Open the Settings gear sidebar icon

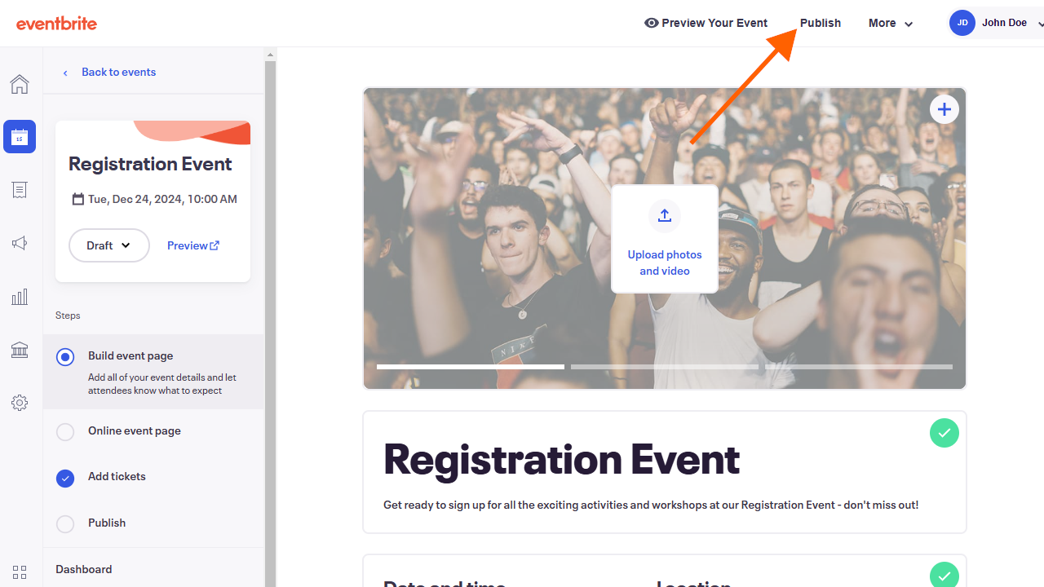[20, 403]
